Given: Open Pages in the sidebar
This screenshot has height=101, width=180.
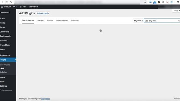Looking at the screenshot, I should 3,27.
